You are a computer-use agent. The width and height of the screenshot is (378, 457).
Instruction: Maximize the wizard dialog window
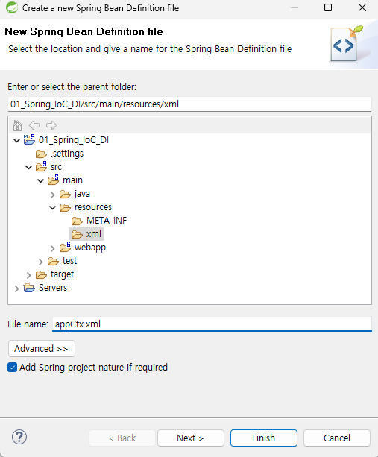328,7
